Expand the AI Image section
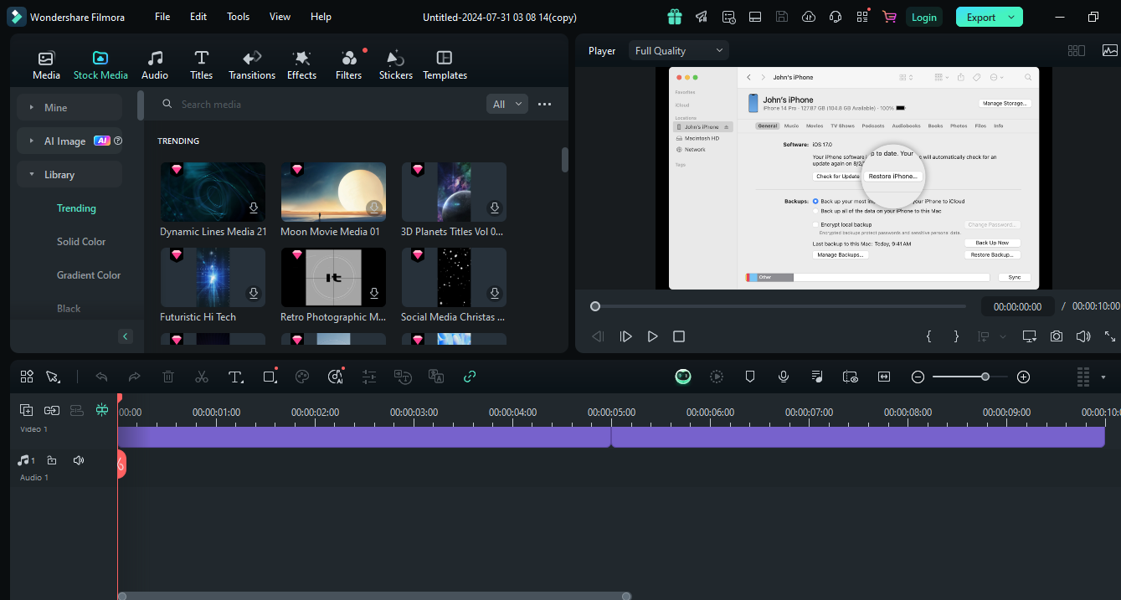The height and width of the screenshot is (600, 1121). [69, 141]
